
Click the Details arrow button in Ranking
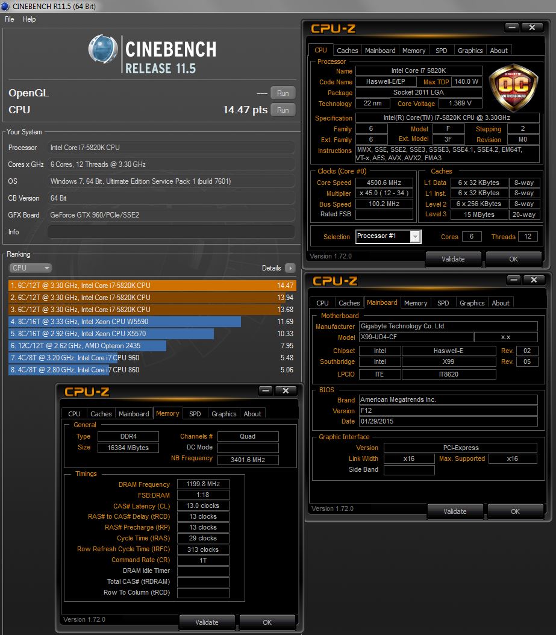click(x=290, y=268)
